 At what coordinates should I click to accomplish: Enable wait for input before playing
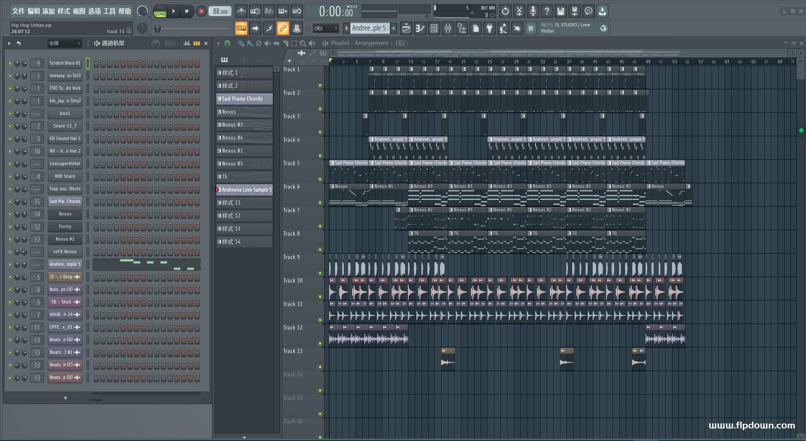(x=255, y=11)
